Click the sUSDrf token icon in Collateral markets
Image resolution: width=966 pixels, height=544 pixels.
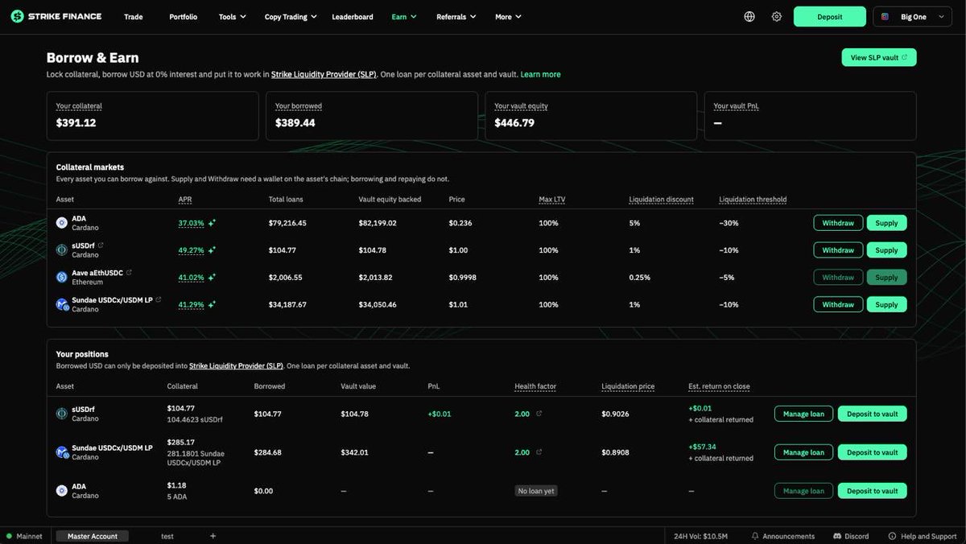[62, 250]
